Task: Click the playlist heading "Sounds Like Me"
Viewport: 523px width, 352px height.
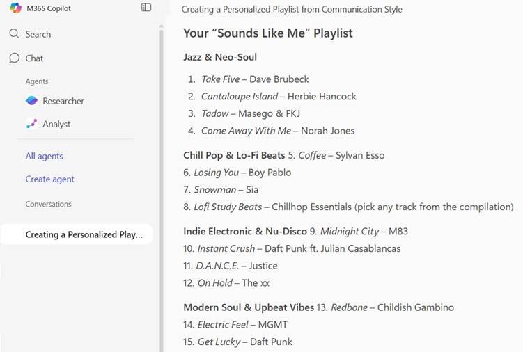Action: tap(268, 33)
